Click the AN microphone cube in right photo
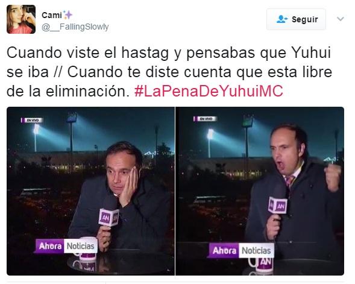 pos(278,205)
